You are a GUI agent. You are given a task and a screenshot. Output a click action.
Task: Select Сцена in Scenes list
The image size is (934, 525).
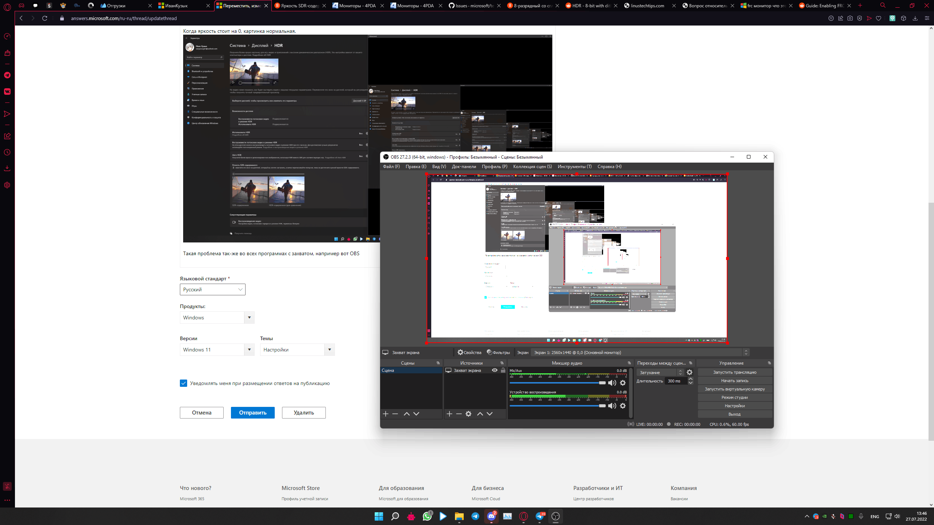[x=411, y=370]
